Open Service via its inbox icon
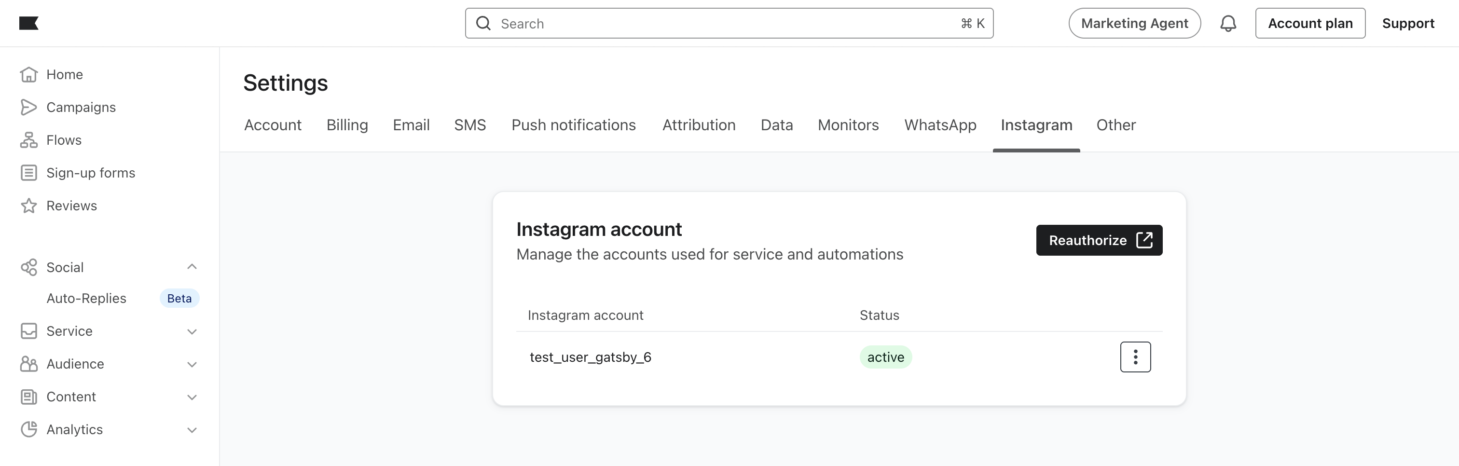The height and width of the screenshot is (466, 1459). [x=29, y=330]
